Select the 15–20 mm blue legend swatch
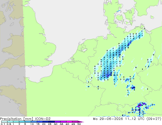The image size is (162, 125). [x=40, y=122]
